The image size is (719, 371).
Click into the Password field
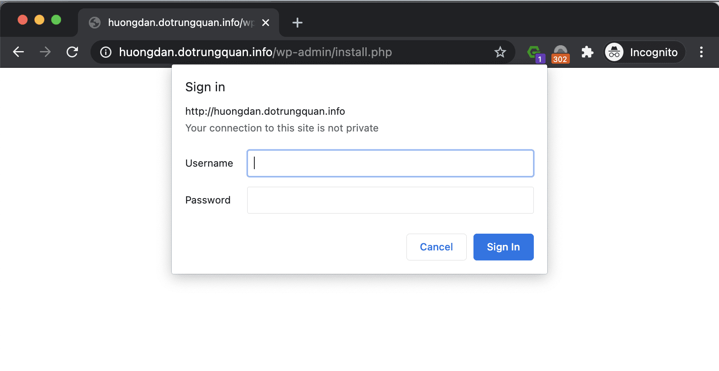[x=390, y=200]
